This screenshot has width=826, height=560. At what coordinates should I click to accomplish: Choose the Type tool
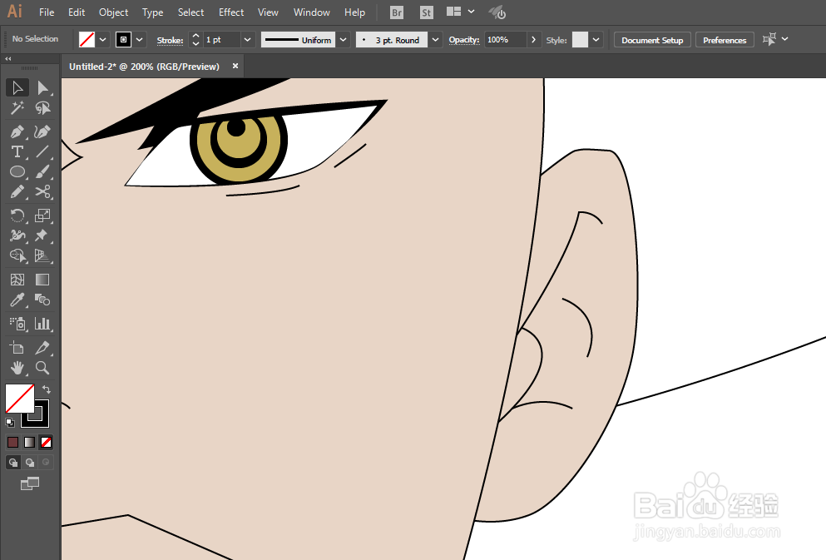[x=17, y=151]
